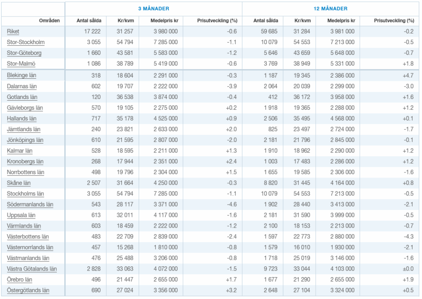Open the Riket region link
Viewport: 422px width, 299px height.
(x=13, y=31)
